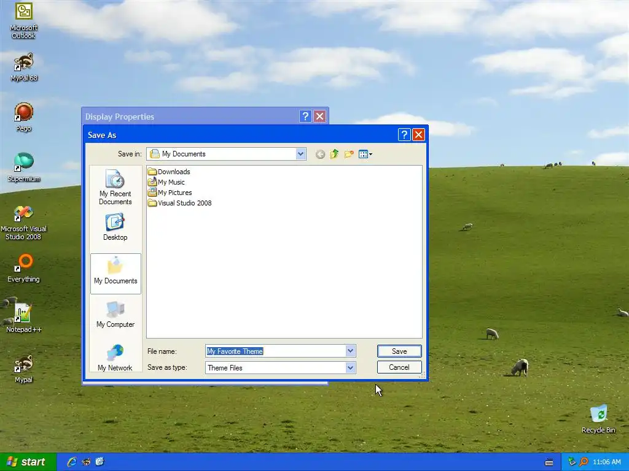Expand the File name dropdown arrow
This screenshot has width=629, height=471.
pos(350,351)
